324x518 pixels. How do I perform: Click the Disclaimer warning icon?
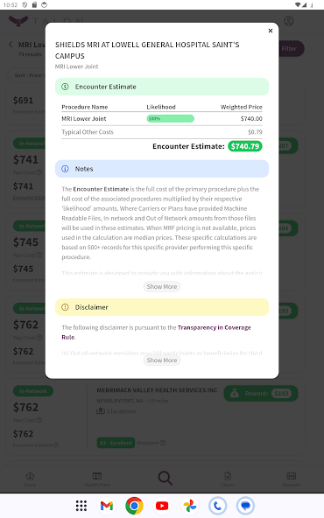(x=65, y=307)
